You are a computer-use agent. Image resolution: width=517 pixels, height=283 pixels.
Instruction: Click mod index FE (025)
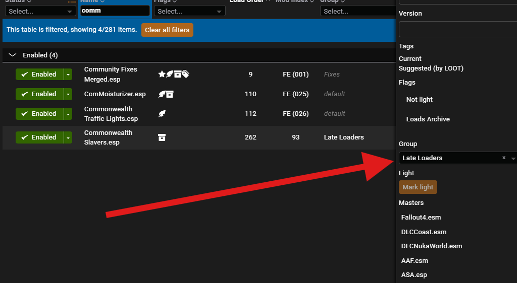point(296,94)
